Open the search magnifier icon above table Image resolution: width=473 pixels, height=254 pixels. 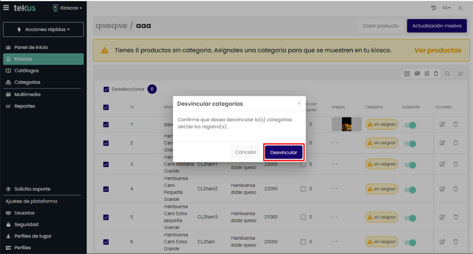click(x=447, y=74)
